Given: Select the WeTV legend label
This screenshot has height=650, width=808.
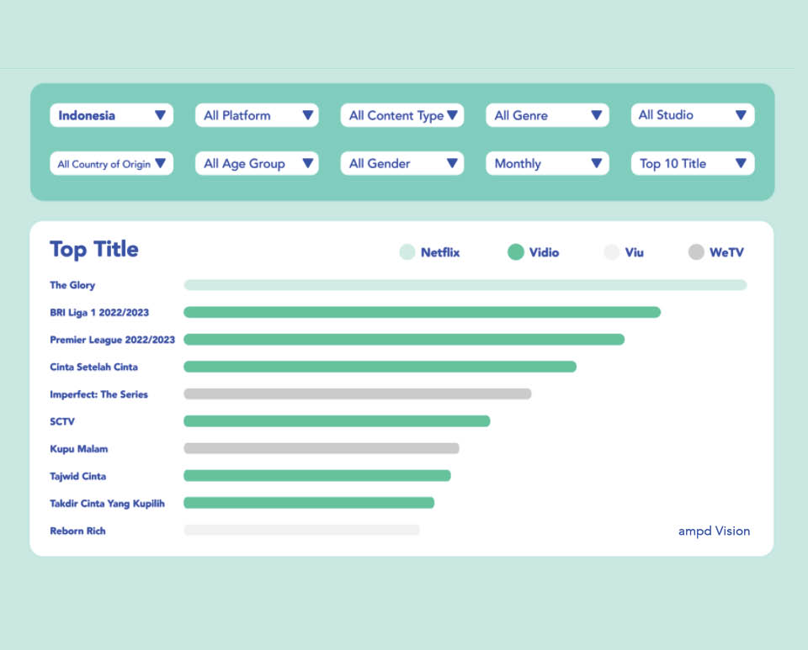Looking at the screenshot, I should click(726, 253).
